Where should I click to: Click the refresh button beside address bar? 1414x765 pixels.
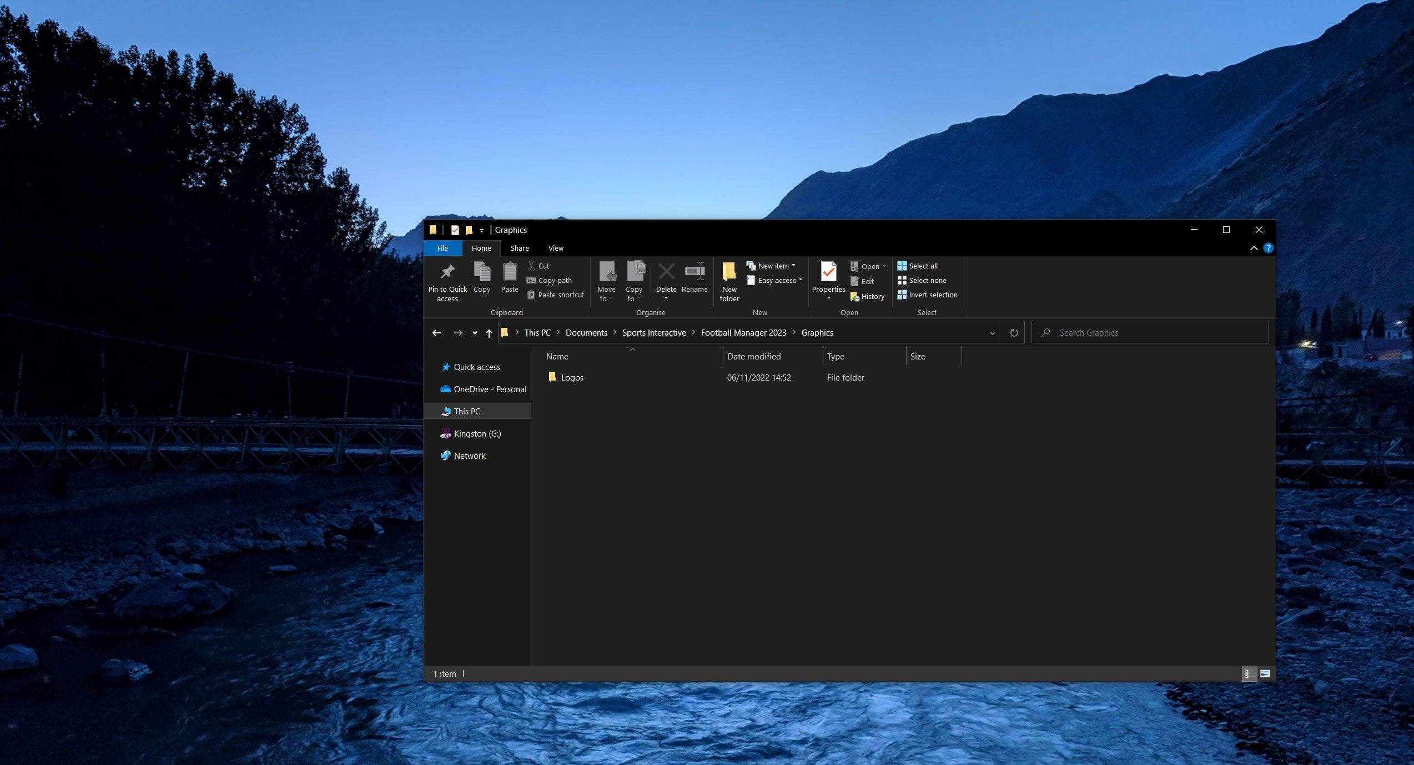coord(1014,333)
